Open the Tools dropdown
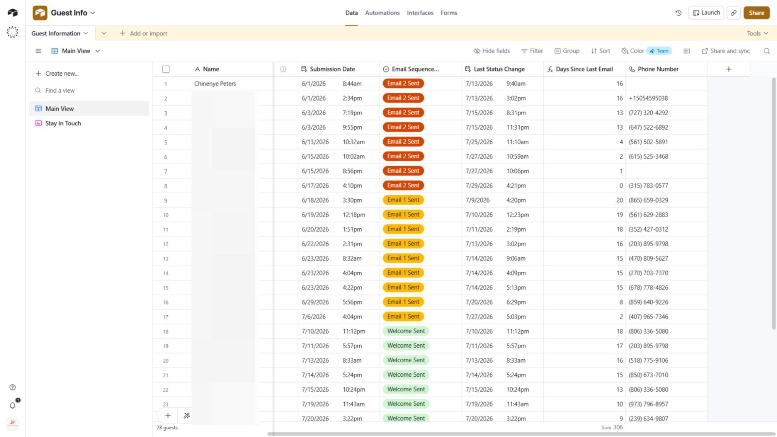 tap(758, 34)
